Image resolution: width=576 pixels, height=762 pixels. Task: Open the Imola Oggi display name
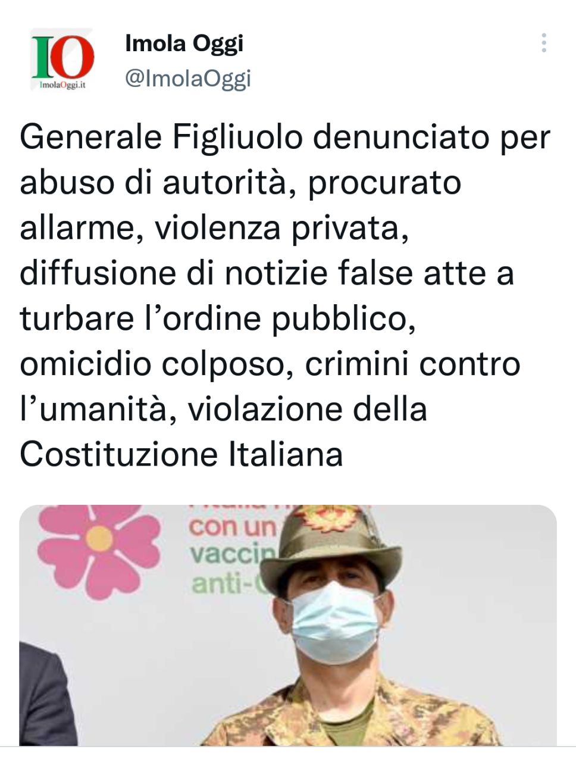[184, 43]
